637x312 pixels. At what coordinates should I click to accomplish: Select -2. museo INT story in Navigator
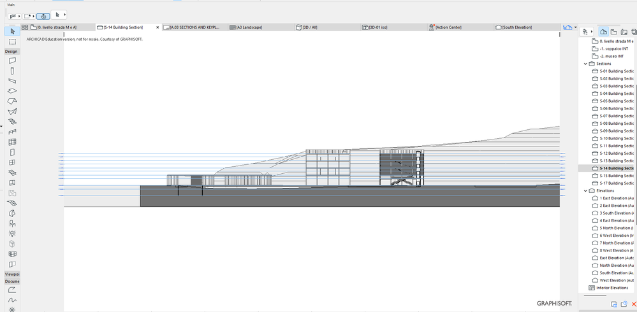click(x=608, y=57)
